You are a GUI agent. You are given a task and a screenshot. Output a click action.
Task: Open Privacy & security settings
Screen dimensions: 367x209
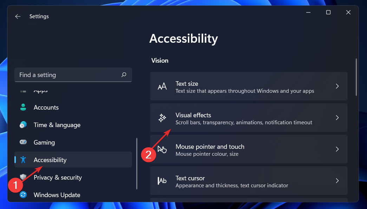click(73, 177)
